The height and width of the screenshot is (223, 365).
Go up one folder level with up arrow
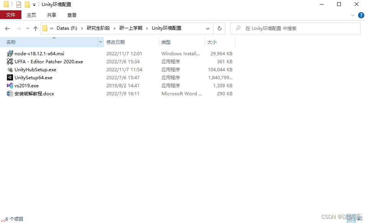pyautogui.click(x=35, y=29)
